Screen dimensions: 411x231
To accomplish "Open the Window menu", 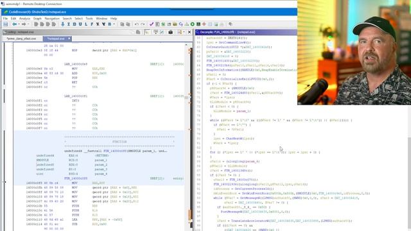I will [101, 19].
